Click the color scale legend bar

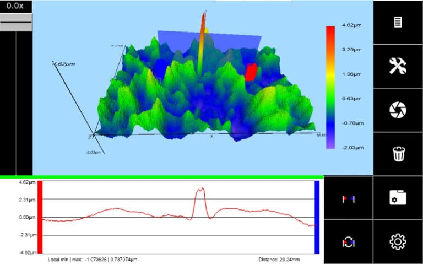coord(330,87)
